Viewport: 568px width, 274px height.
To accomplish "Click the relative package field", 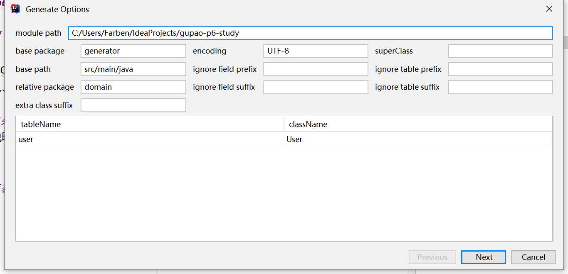I will (x=133, y=87).
